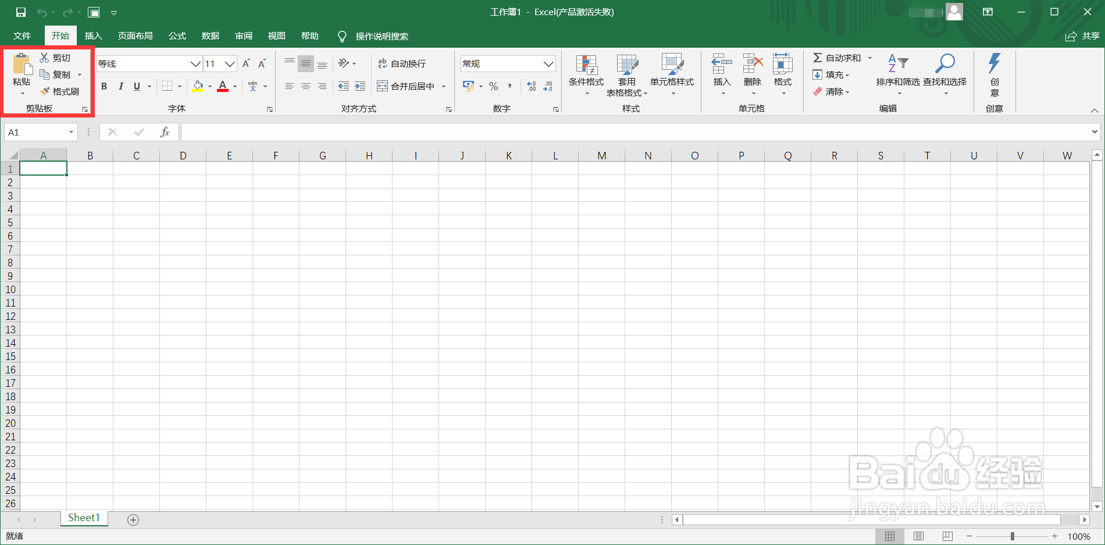Add a new sheet with the plus icon
1105x545 pixels.
pyautogui.click(x=133, y=520)
